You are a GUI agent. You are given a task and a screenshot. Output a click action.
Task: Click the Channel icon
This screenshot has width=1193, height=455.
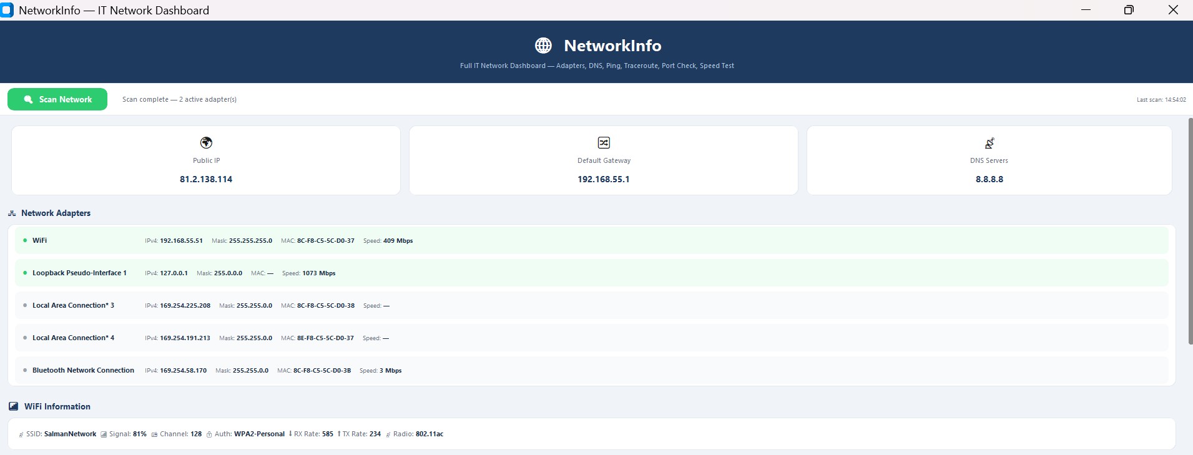click(154, 434)
